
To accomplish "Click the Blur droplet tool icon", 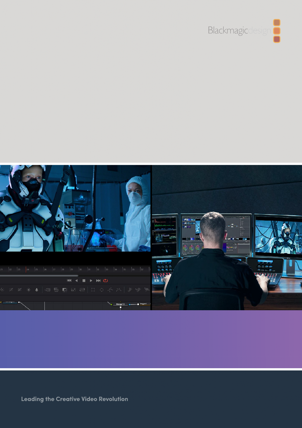I will 37,290.
